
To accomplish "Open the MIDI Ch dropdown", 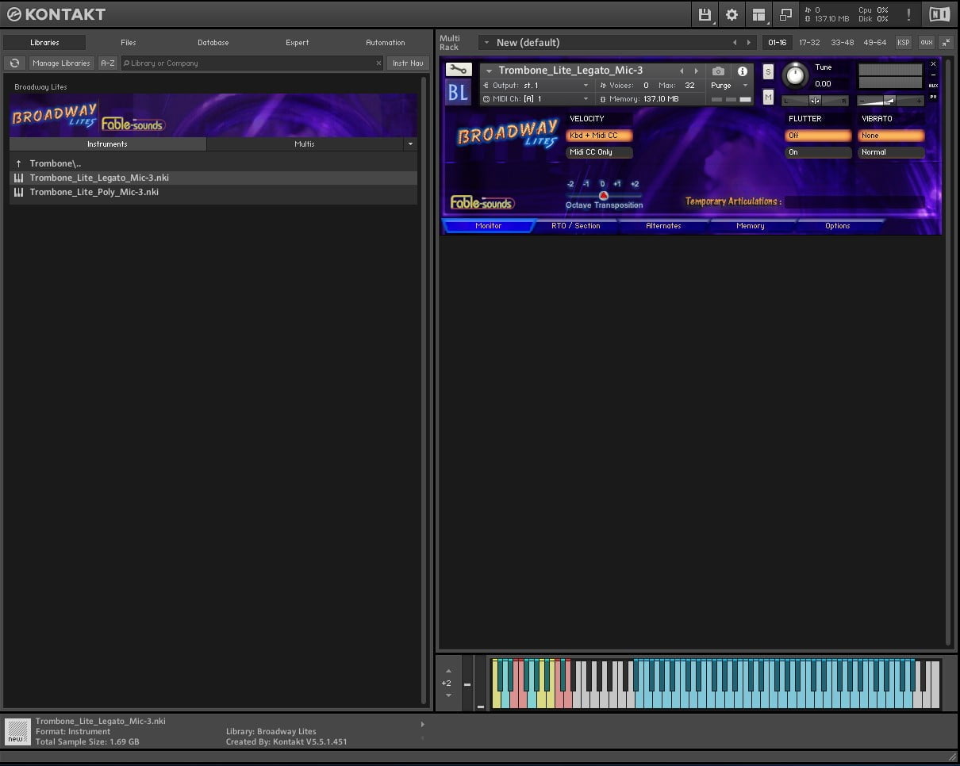I will coord(586,99).
